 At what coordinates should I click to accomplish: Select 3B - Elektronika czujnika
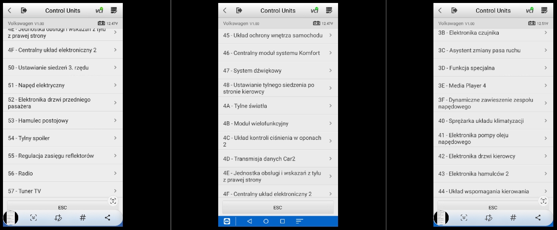point(493,34)
